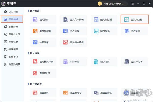The height and width of the screenshot is (102, 153).
Task: Open the Heic转换 converter
Action: [73, 62]
